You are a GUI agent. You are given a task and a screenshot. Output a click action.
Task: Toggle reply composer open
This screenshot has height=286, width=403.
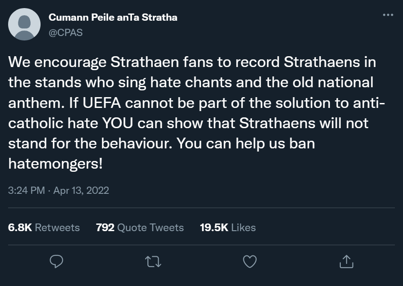click(56, 261)
